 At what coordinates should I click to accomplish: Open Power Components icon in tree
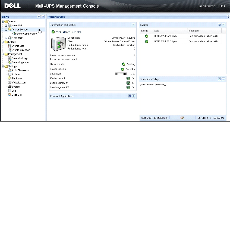coord(14,34)
